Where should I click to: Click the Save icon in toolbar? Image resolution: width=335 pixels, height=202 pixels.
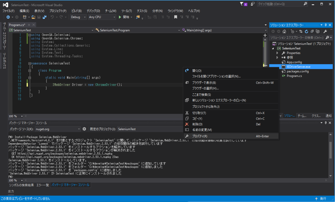point(39,17)
